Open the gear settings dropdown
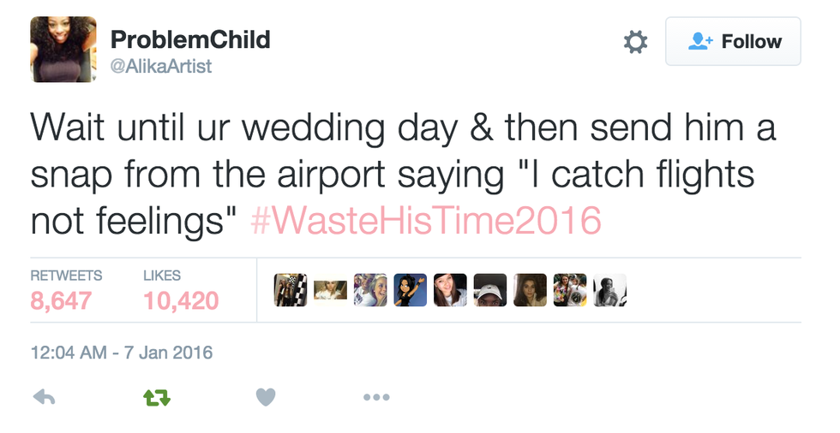 (x=634, y=42)
